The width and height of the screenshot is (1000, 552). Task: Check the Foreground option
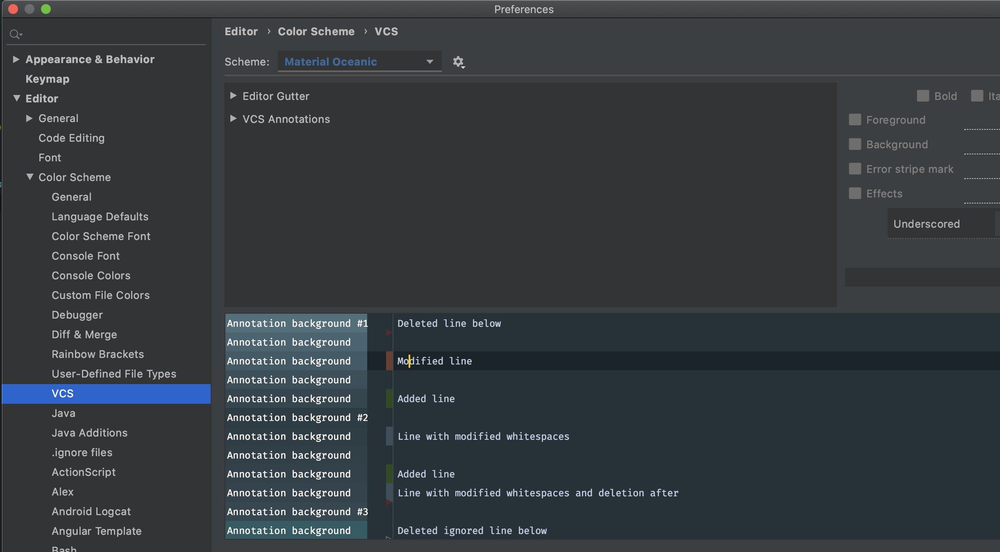855,120
